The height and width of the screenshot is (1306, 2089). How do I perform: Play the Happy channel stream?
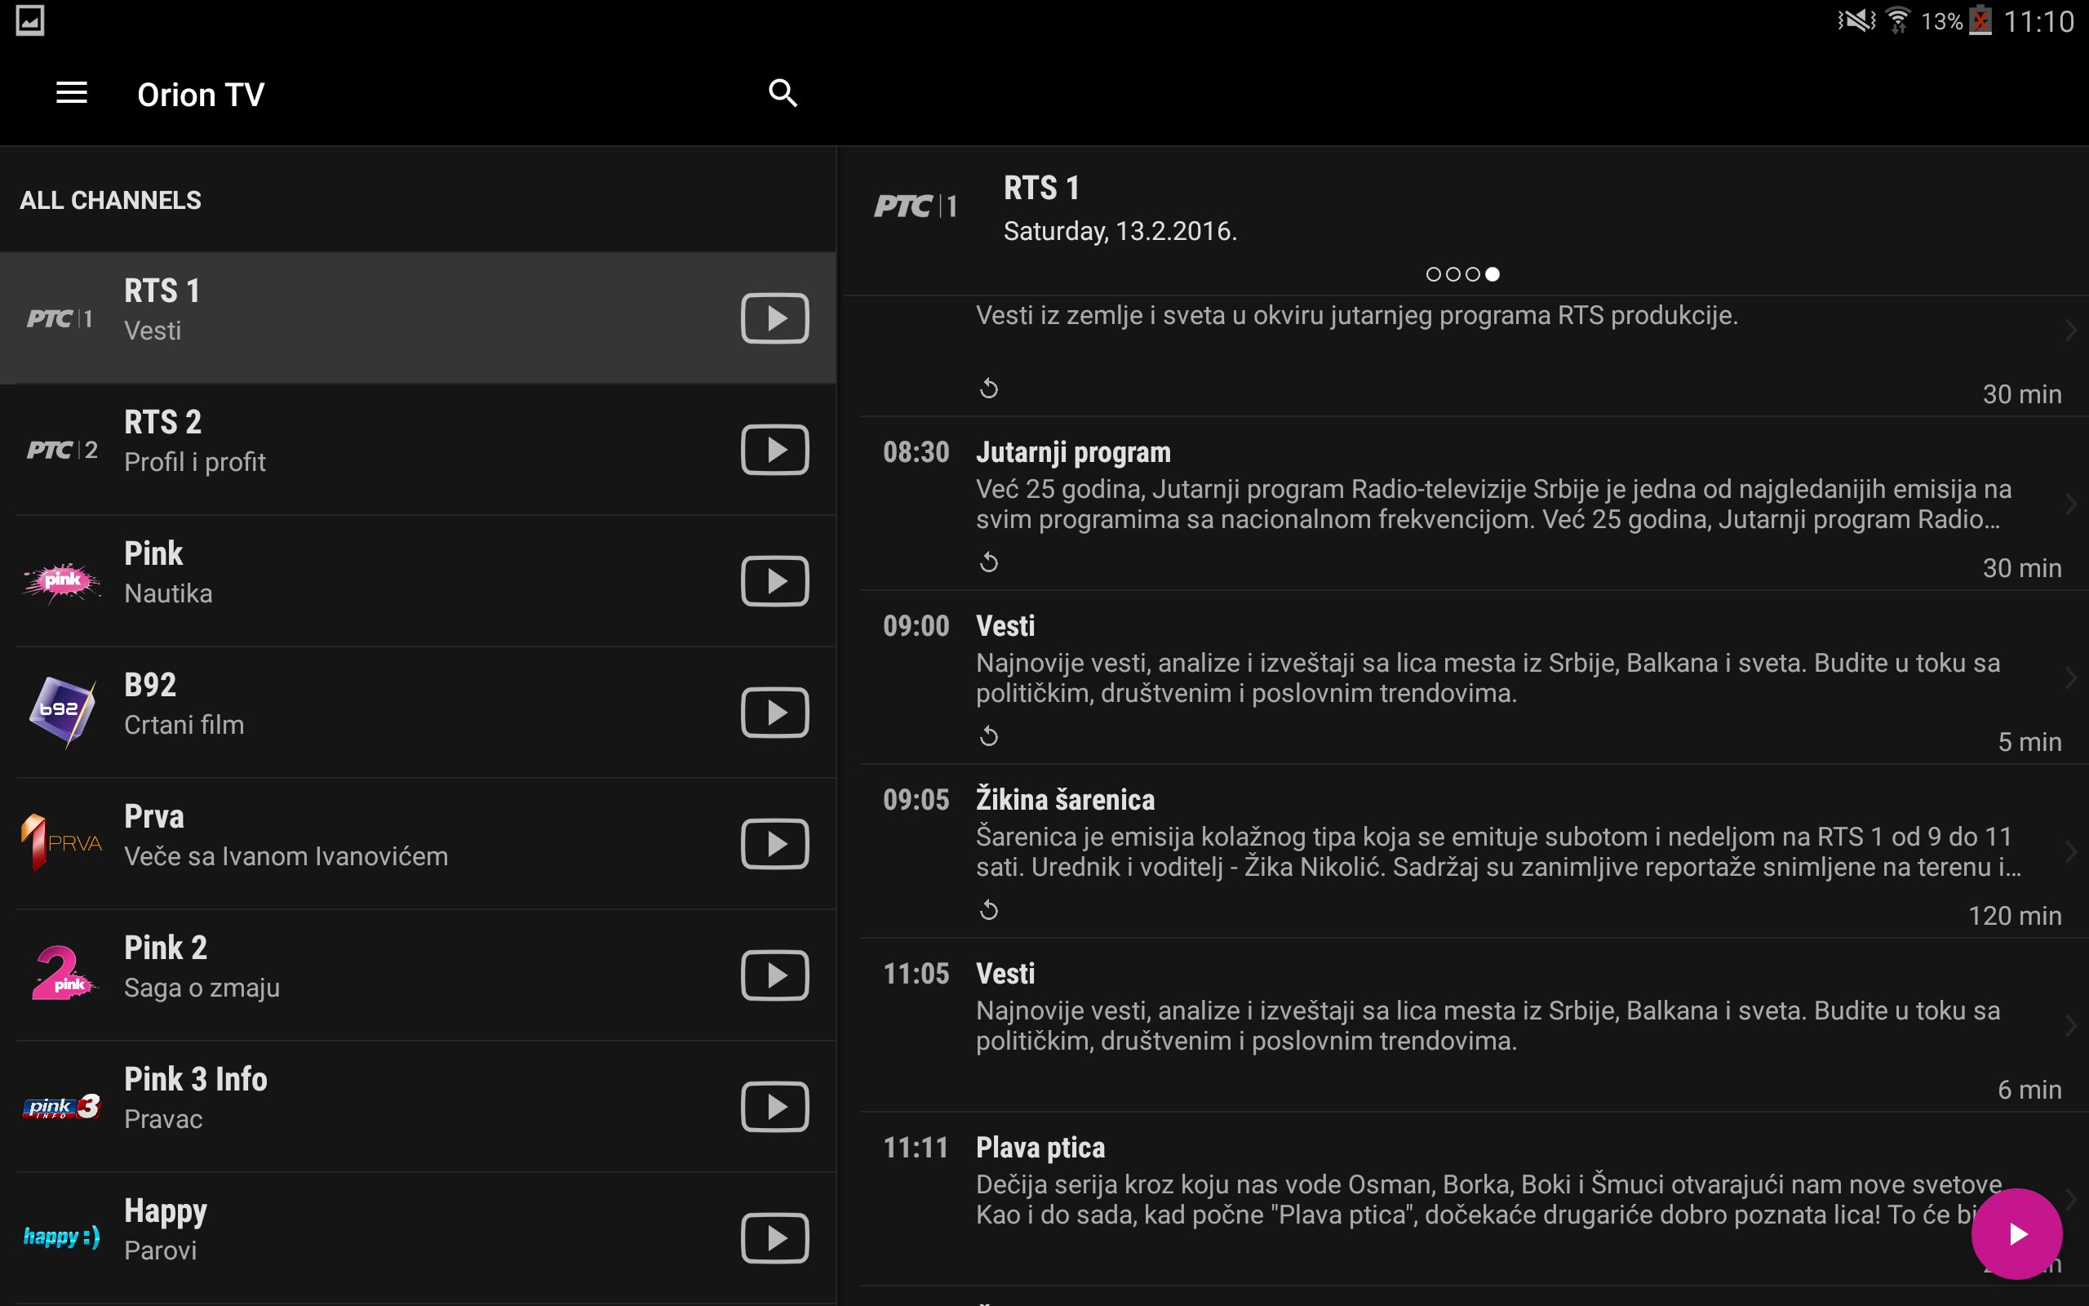(x=774, y=1237)
